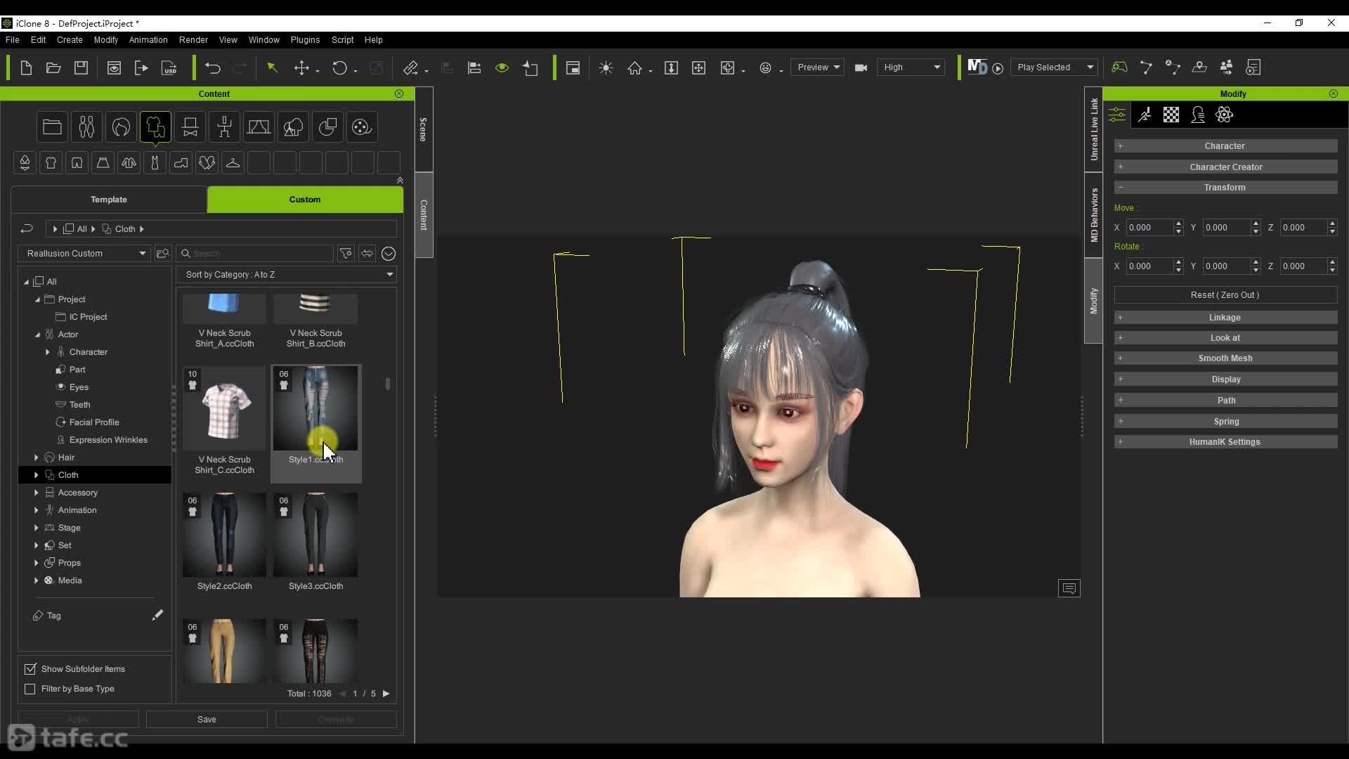Switch to the Custom tab
This screenshot has width=1349, height=759.
(305, 200)
